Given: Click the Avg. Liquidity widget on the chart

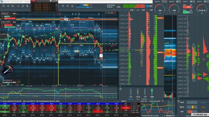Looking at the screenshot, I should (8, 24).
